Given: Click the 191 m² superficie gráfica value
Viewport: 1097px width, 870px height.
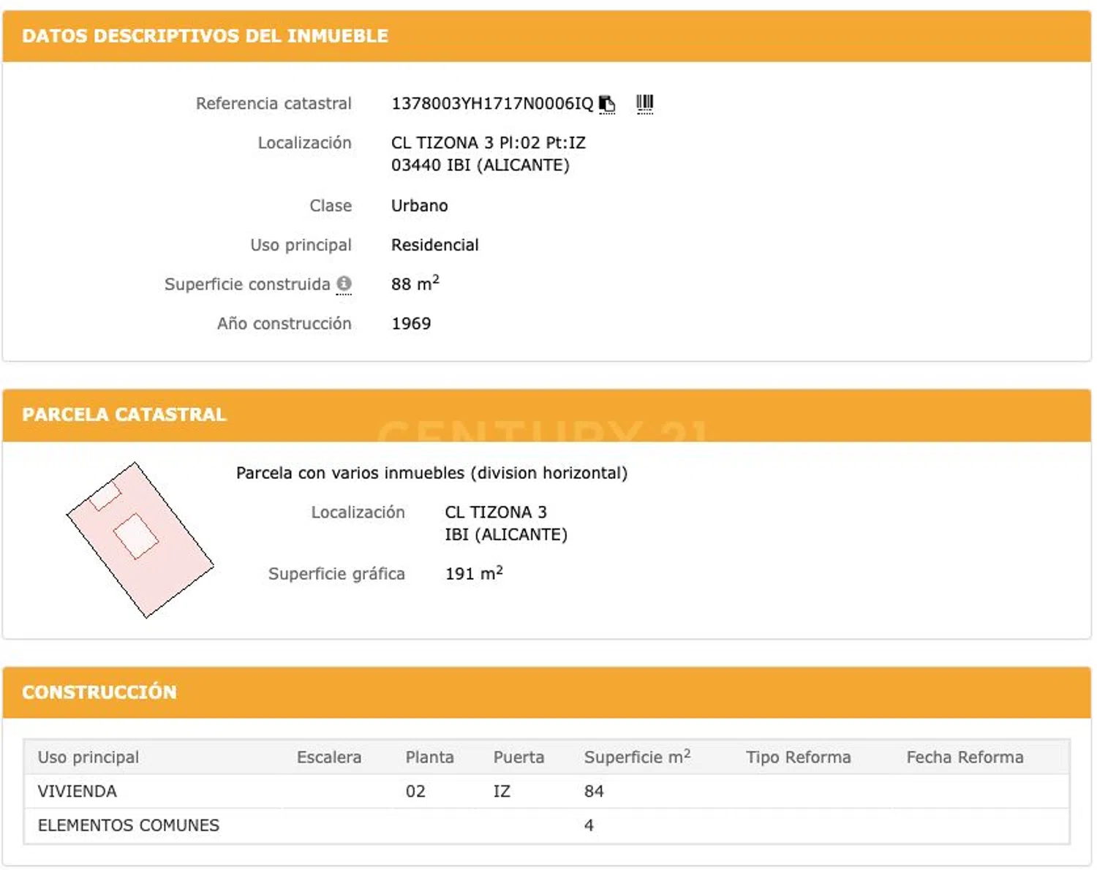Looking at the screenshot, I should [x=473, y=574].
